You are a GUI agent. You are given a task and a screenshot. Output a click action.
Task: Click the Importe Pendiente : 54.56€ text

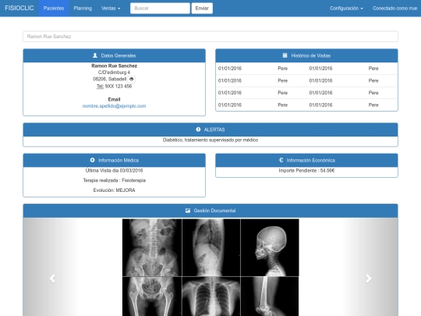pos(306,171)
